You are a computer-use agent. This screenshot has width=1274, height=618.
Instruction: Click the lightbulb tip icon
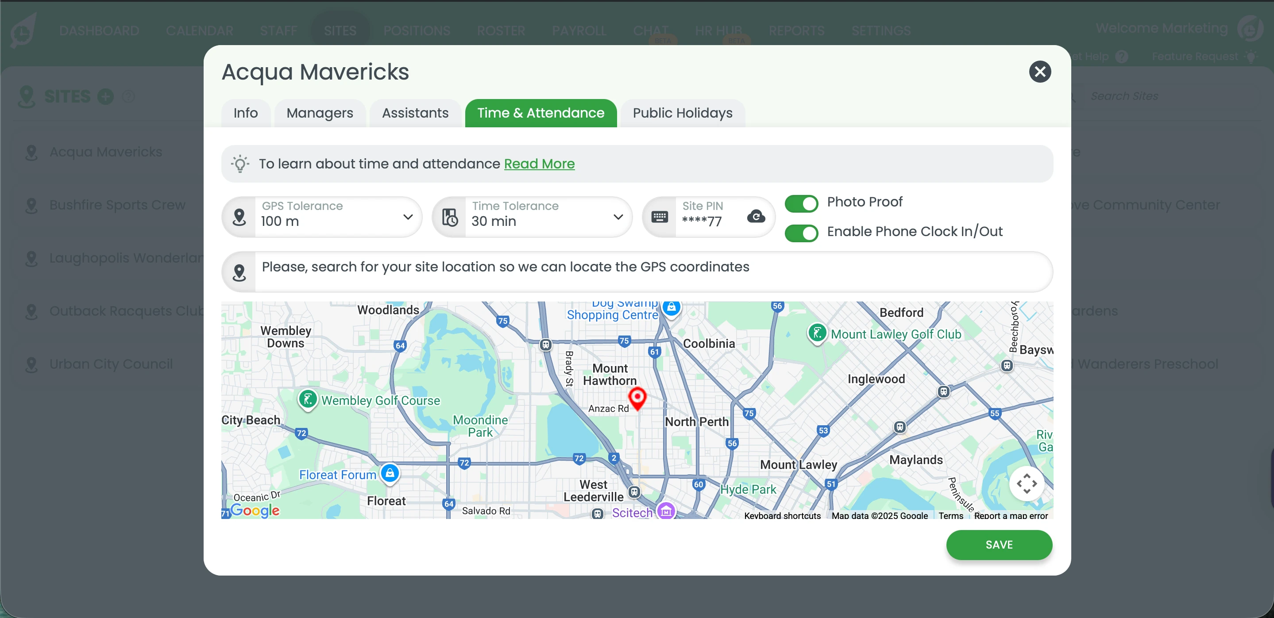click(x=240, y=164)
